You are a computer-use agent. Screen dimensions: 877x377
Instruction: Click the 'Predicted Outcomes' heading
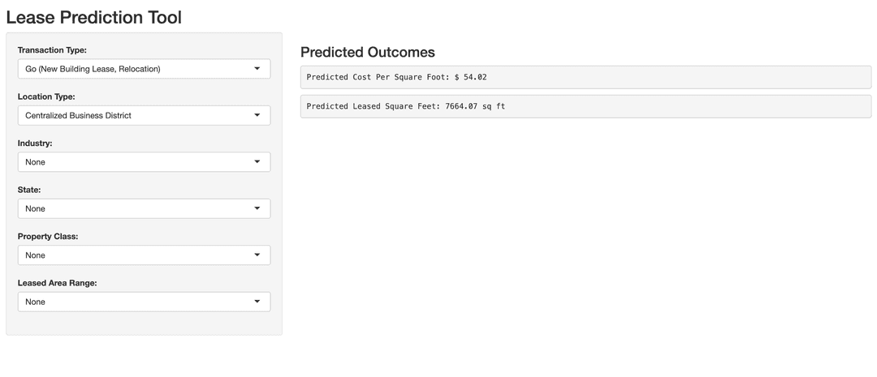pyautogui.click(x=368, y=52)
